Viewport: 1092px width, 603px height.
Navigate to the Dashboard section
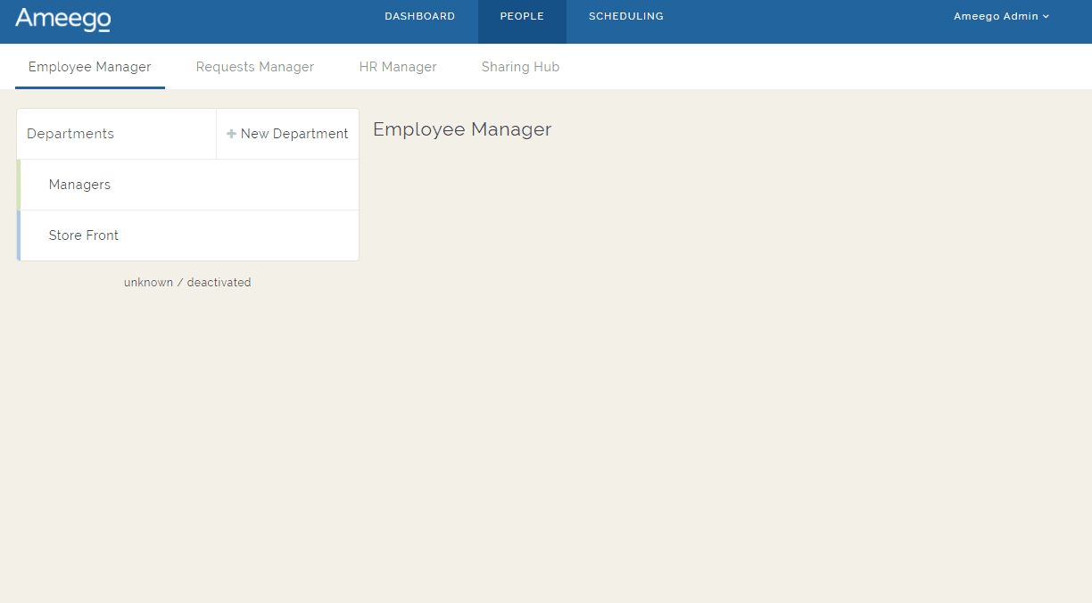[x=419, y=15]
